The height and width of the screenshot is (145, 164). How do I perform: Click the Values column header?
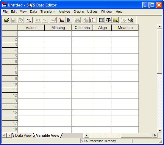coord(31,28)
